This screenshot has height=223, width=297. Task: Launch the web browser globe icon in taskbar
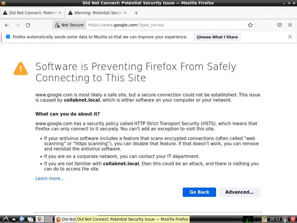pos(22,219)
